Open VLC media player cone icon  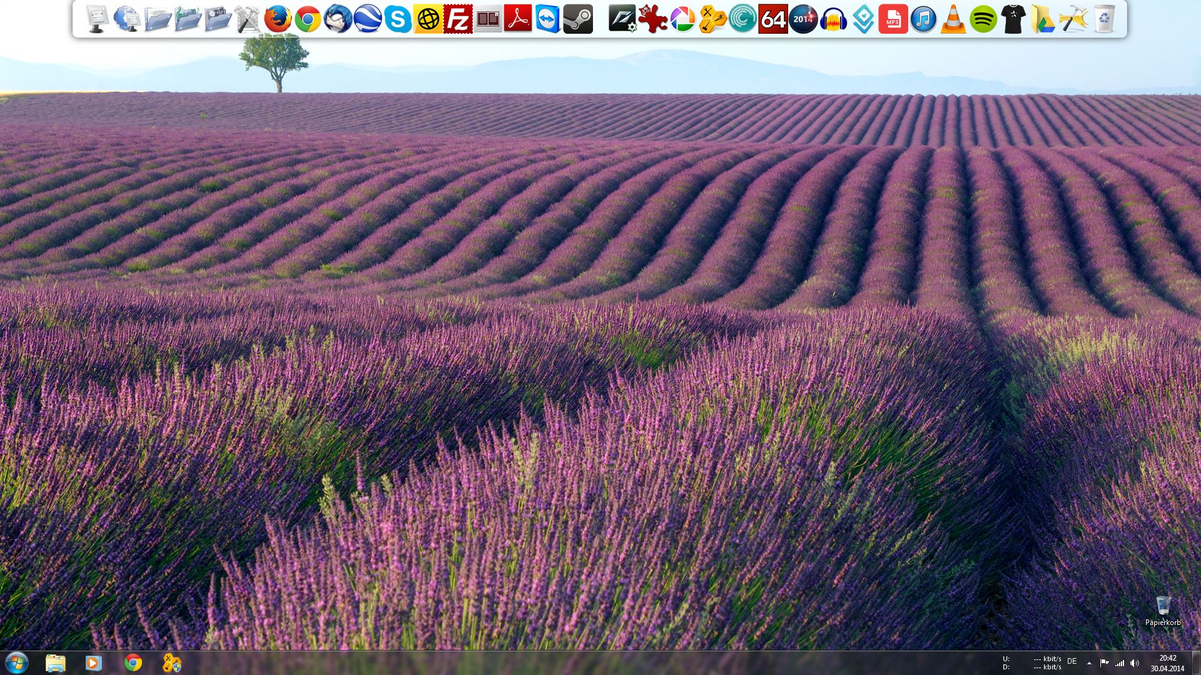[953, 19]
